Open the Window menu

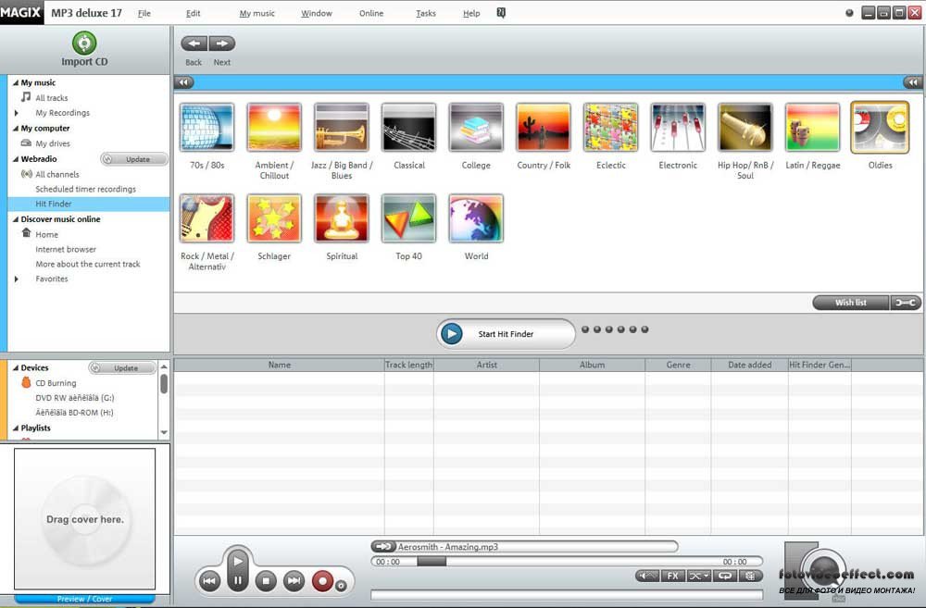coord(317,13)
